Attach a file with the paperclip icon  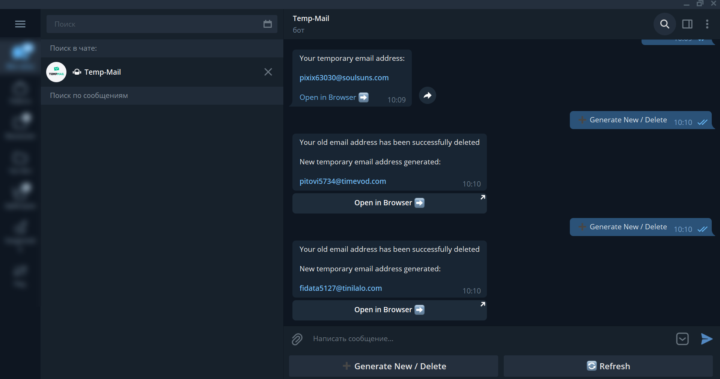(297, 339)
